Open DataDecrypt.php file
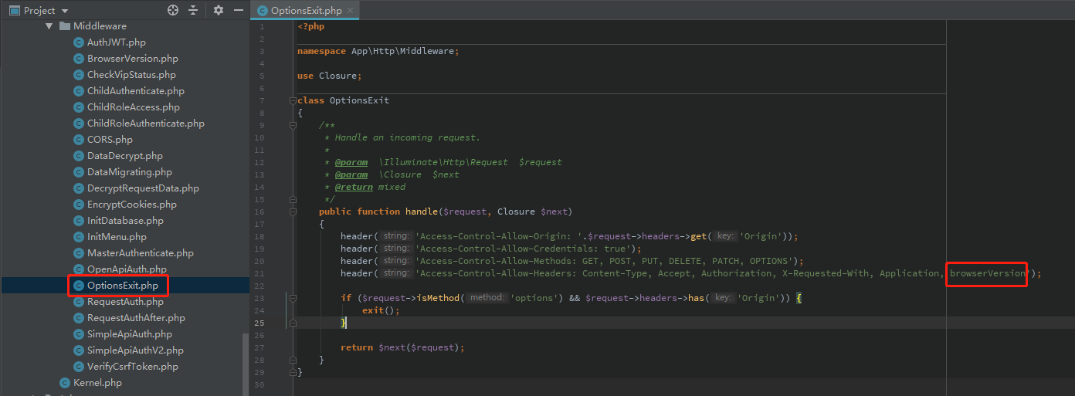This screenshot has height=396, width=1075. (125, 156)
